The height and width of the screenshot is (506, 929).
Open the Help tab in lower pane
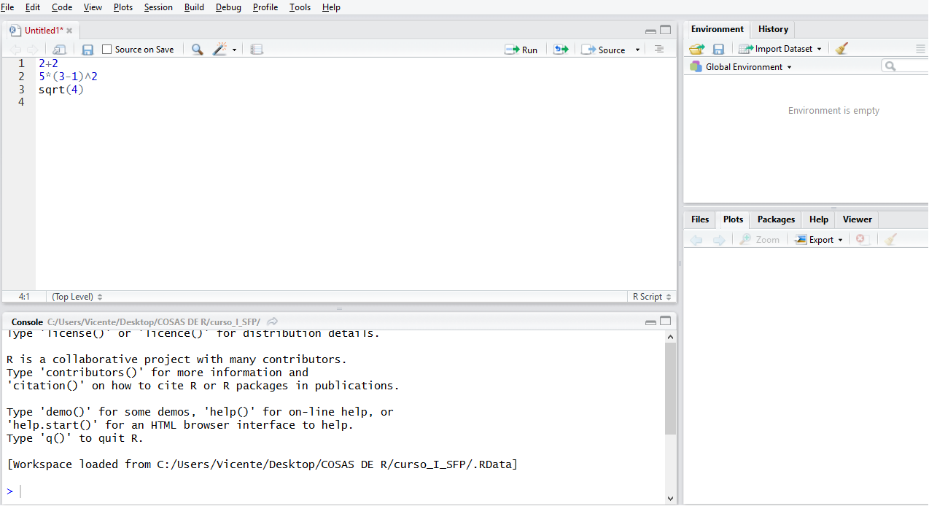tap(819, 219)
